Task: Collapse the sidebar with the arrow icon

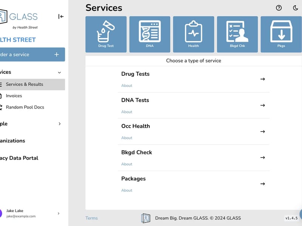Action: (61, 17)
